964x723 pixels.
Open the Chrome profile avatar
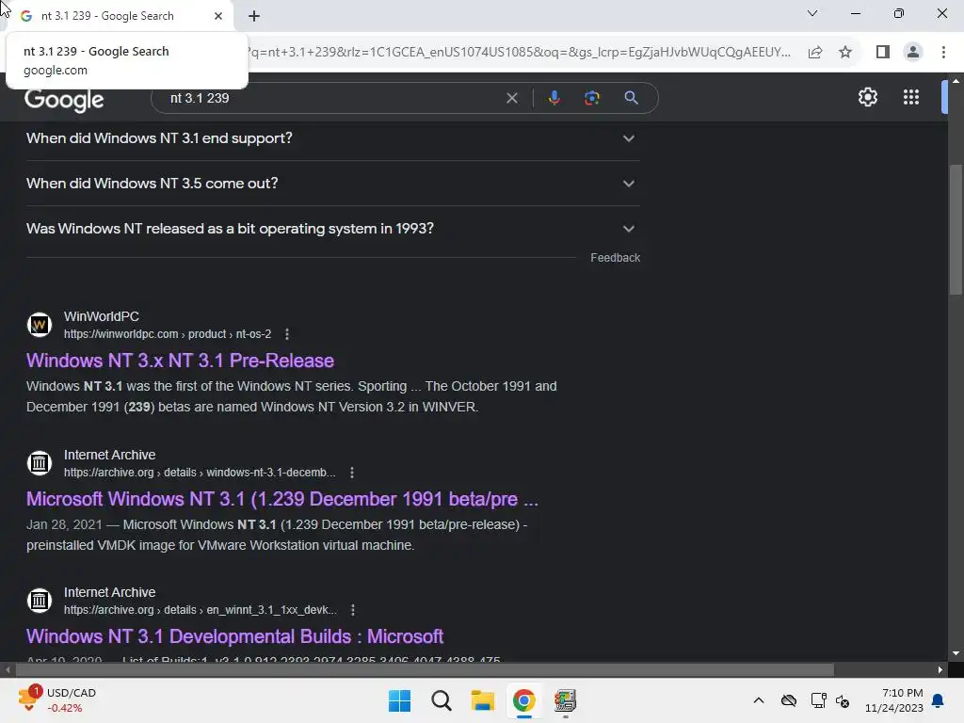[913, 53]
